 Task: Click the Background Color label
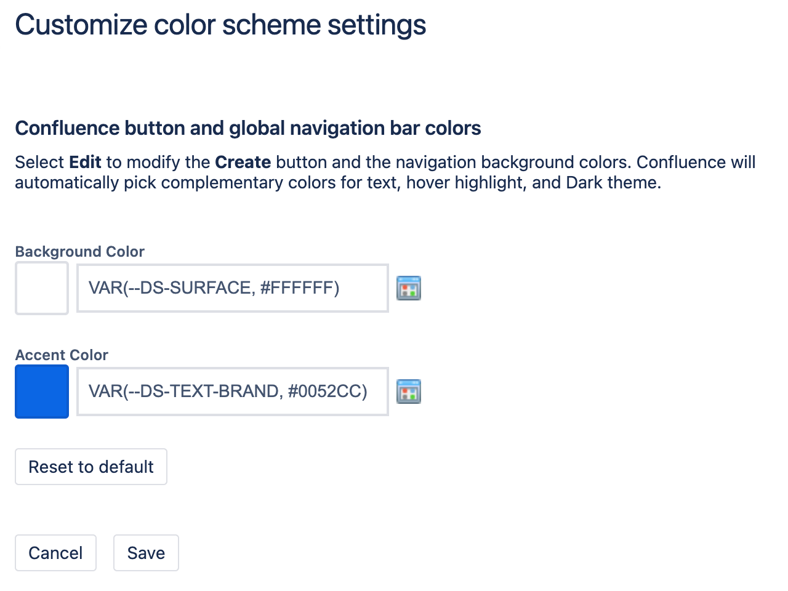click(x=79, y=252)
